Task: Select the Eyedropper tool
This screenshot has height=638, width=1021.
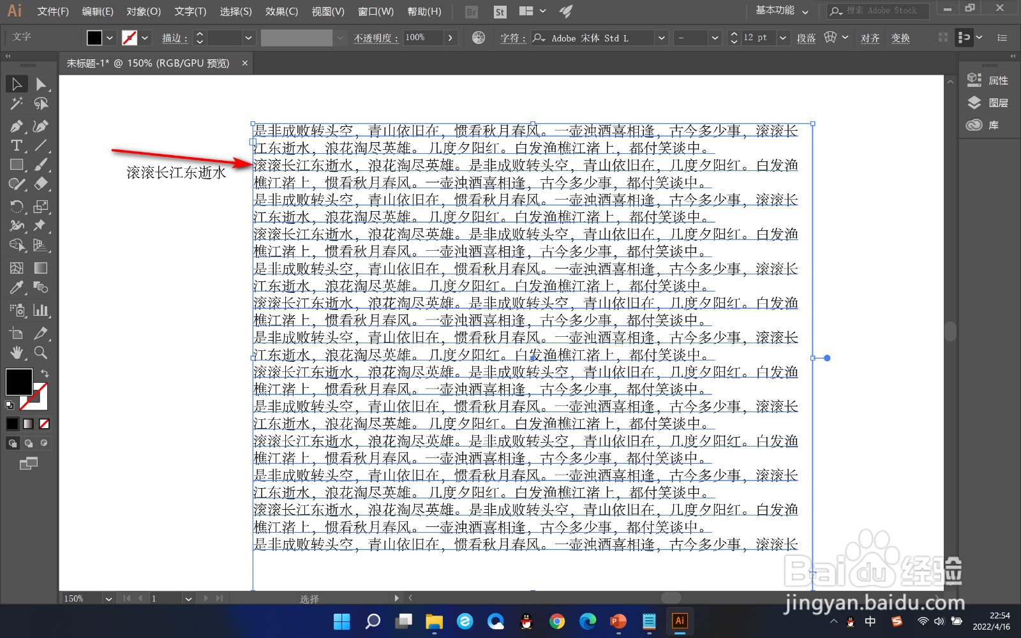Action: tap(17, 287)
